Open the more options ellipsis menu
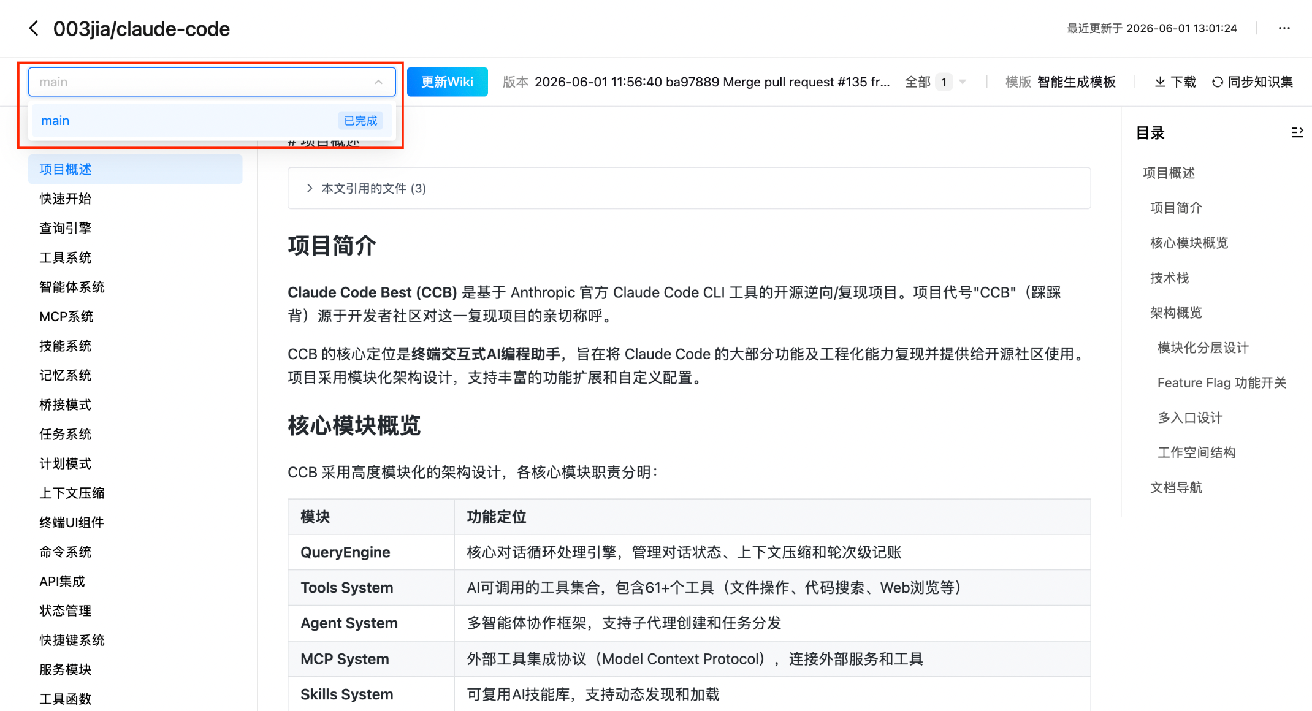 pyautogui.click(x=1284, y=28)
